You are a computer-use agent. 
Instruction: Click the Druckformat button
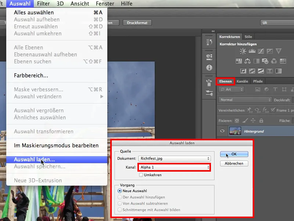[137, 23]
